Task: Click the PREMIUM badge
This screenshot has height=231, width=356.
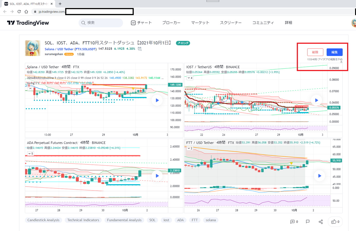Action: 69,54
